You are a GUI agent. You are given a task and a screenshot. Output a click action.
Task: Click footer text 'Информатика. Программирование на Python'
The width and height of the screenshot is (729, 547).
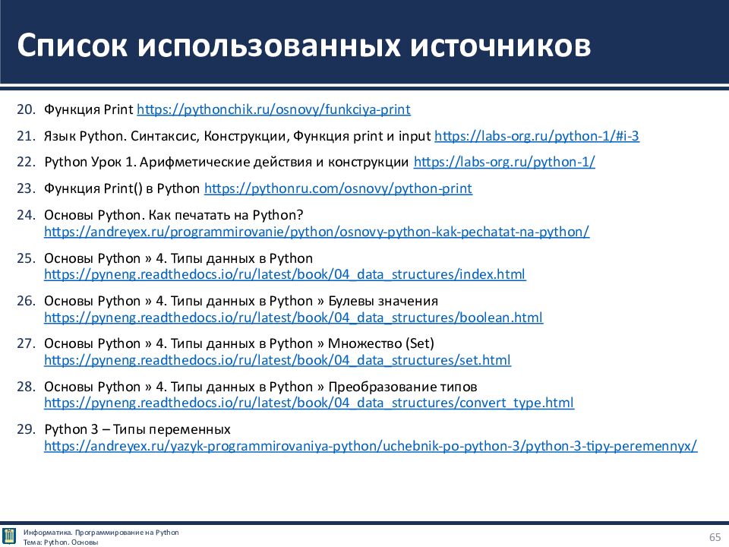101,532
